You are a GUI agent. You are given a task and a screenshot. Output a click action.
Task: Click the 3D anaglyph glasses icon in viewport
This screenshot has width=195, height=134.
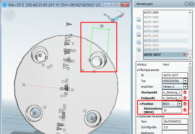pyautogui.click(x=114, y=16)
